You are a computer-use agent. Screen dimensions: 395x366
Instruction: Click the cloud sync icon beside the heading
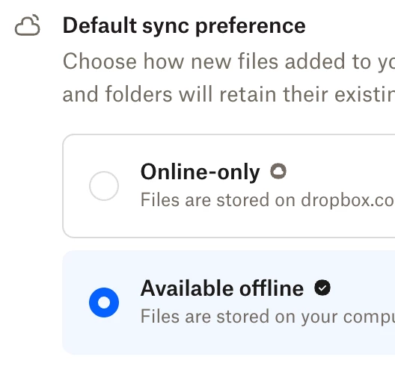28,25
